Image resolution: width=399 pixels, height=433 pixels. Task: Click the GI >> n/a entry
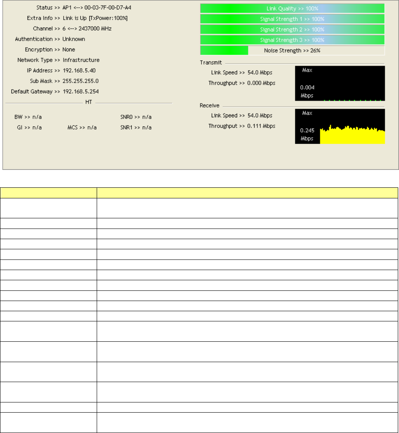click(29, 127)
